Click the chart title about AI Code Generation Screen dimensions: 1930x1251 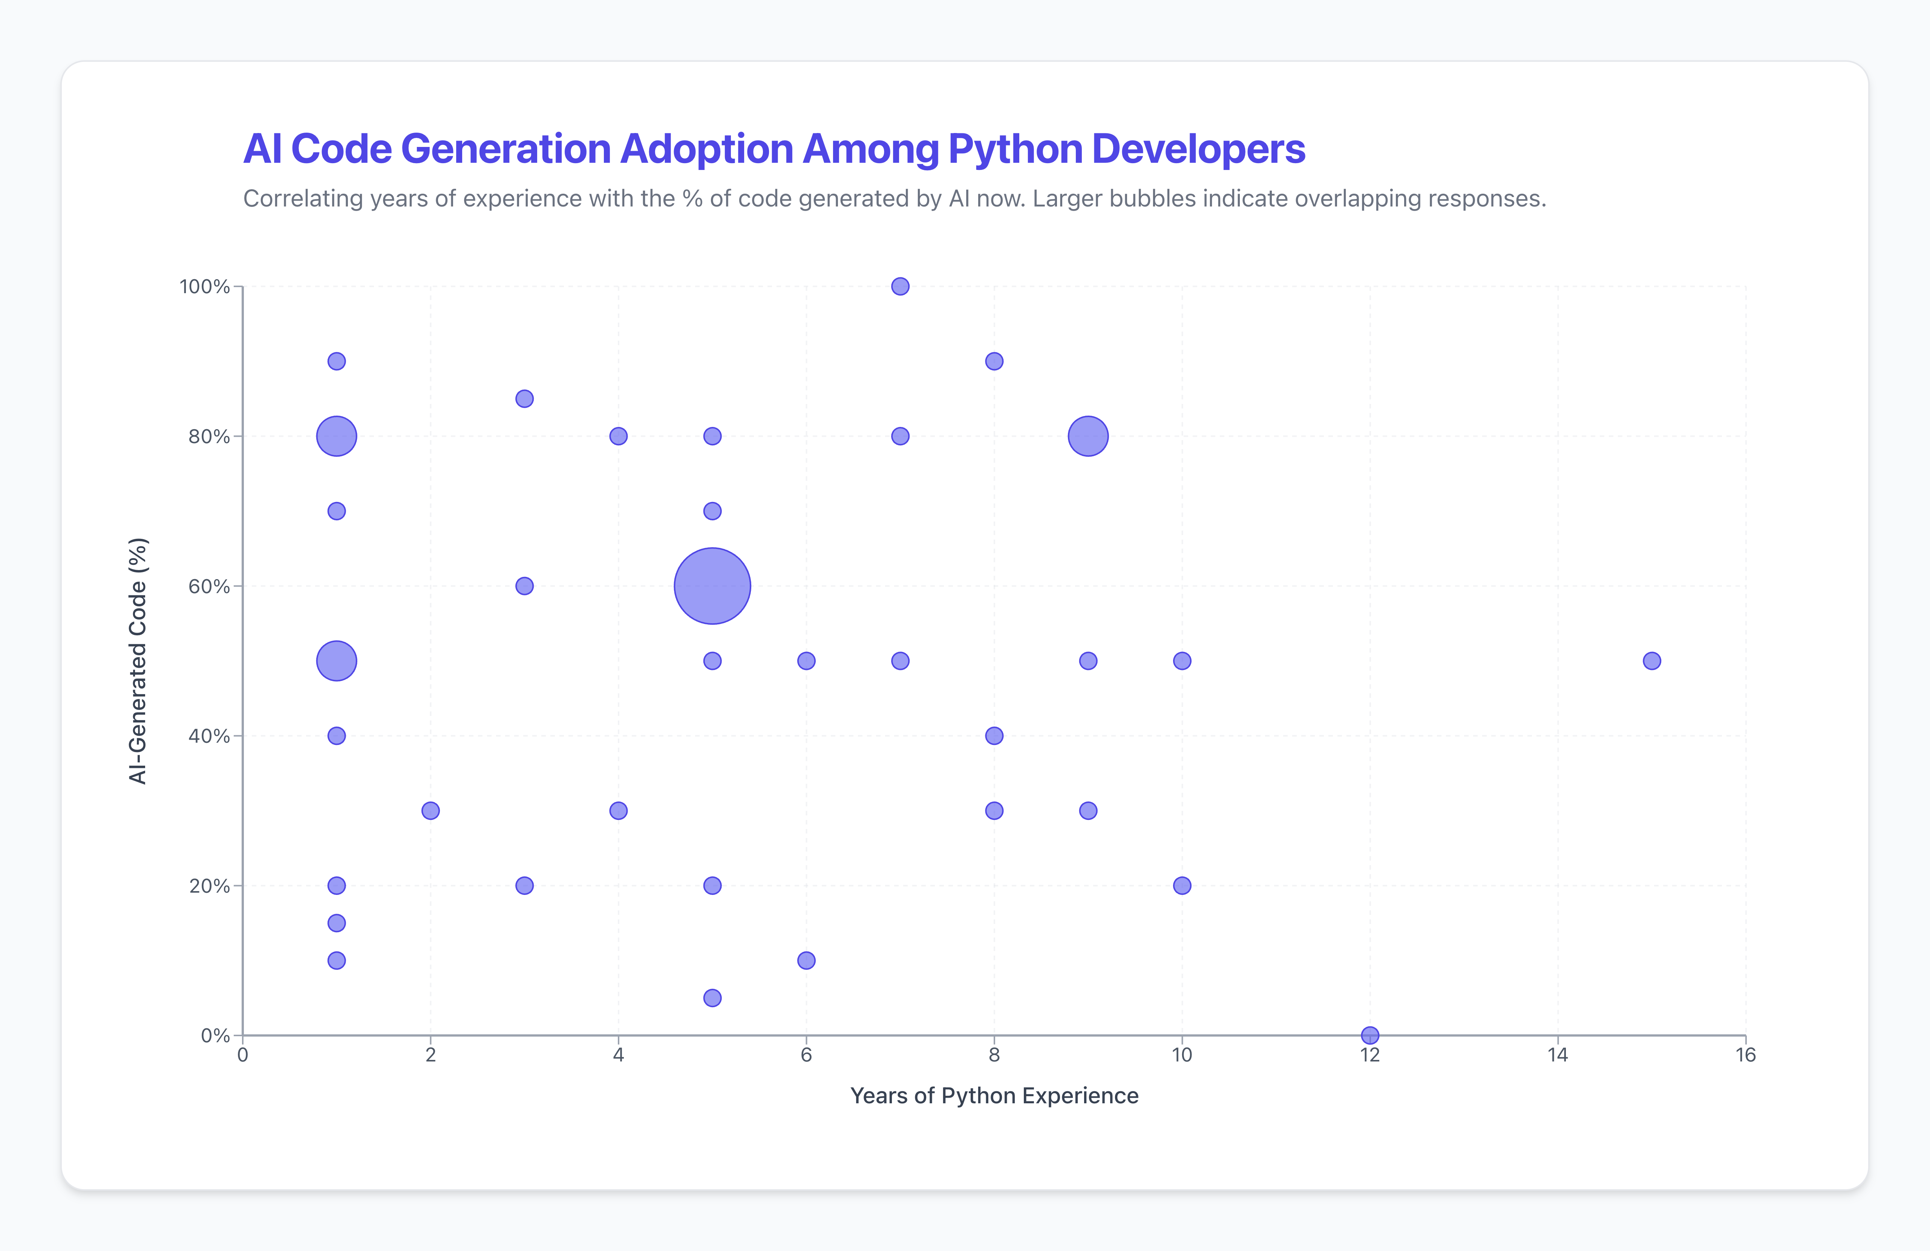click(x=774, y=149)
